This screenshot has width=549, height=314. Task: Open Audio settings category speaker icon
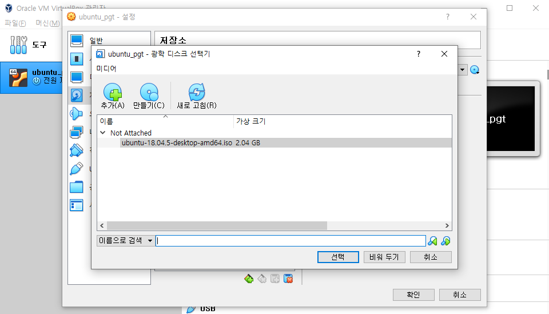[x=77, y=114]
